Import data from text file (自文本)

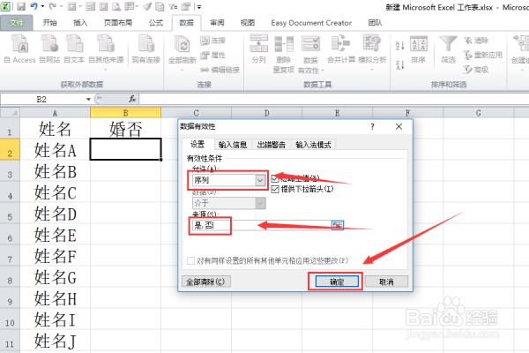point(74,49)
